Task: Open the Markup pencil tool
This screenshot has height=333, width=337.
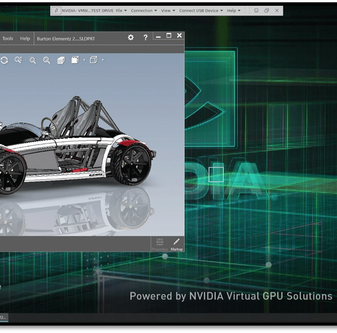Action: click(x=176, y=244)
